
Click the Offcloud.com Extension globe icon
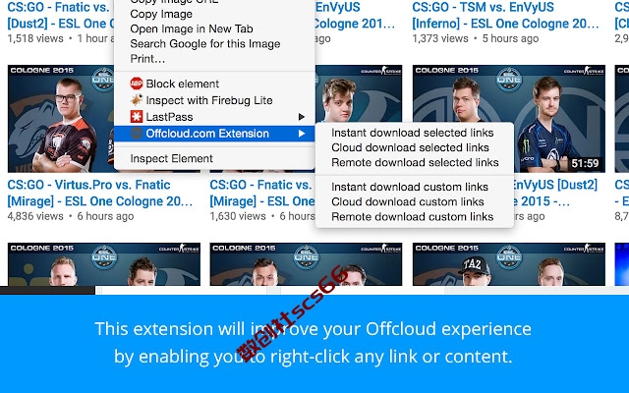pyautogui.click(x=137, y=134)
